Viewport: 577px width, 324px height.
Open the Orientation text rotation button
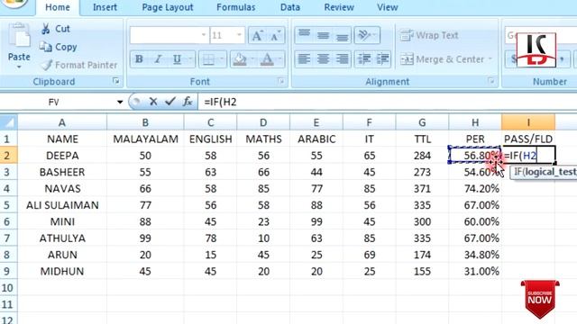click(x=367, y=35)
